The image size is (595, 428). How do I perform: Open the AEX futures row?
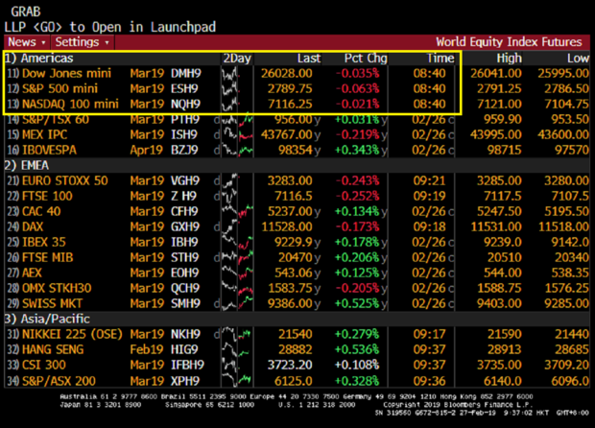coord(297,273)
